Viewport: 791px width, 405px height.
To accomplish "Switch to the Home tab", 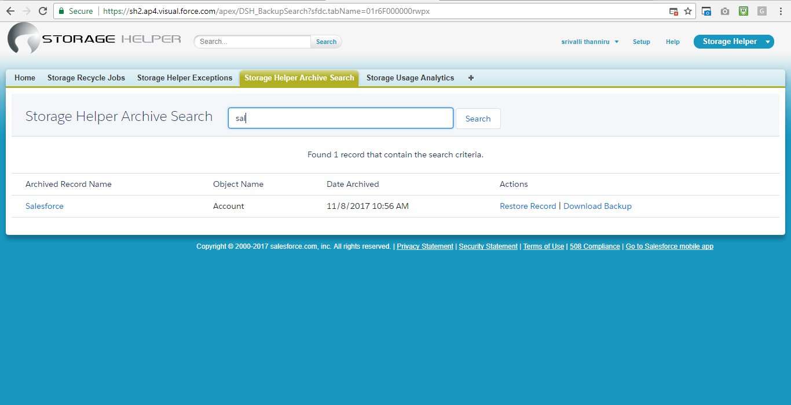I will [x=25, y=78].
